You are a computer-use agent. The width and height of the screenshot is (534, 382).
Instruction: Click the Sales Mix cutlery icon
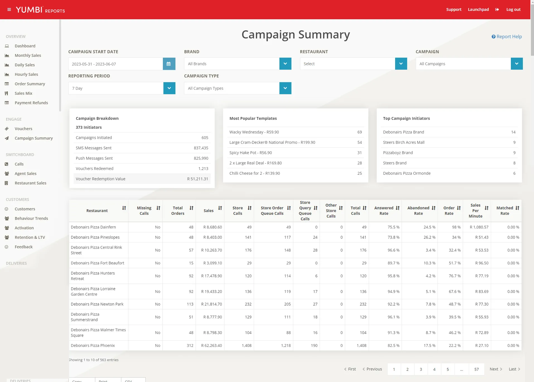[6, 93]
